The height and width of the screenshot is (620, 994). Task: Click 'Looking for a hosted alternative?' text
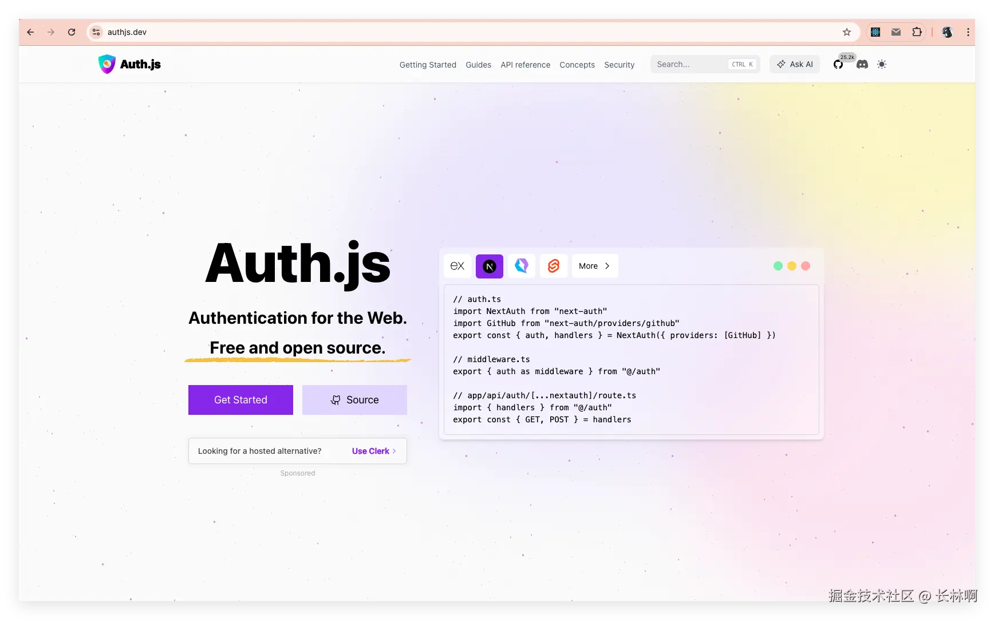(260, 451)
